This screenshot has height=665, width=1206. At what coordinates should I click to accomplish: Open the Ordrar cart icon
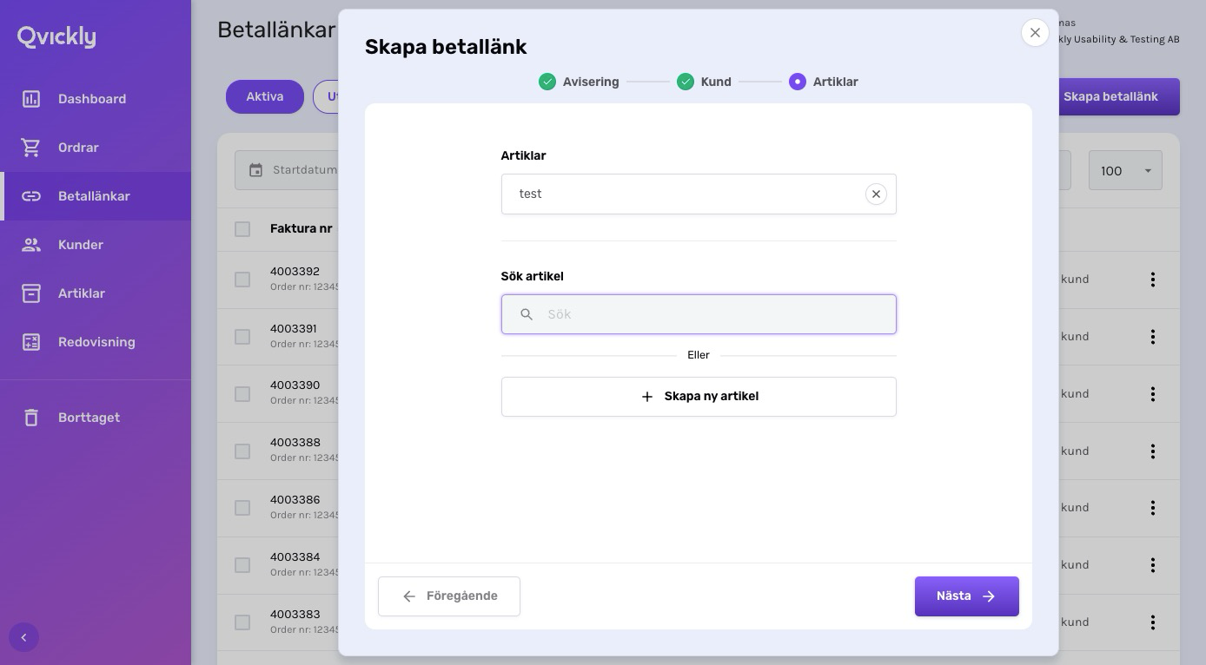(x=31, y=148)
